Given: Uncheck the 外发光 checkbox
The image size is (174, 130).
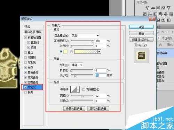Looking at the screenshot, I should coord(25,87).
